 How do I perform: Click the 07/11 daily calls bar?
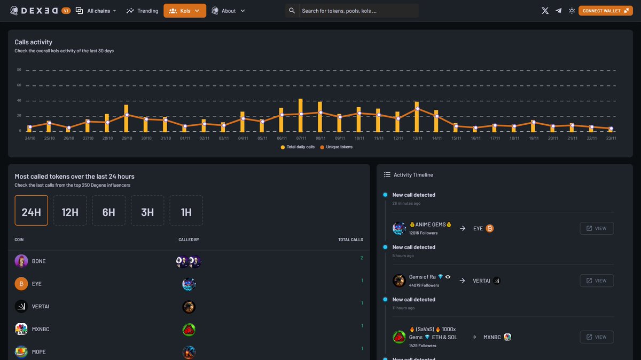[x=301, y=115]
